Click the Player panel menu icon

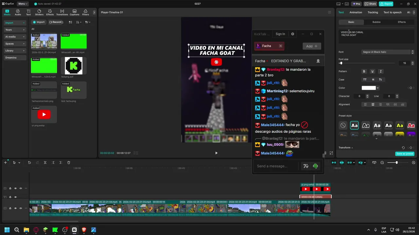(329, 12)
